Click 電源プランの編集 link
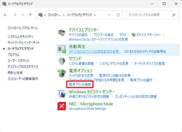Screen dimensions: 182x132 point(80,84)
